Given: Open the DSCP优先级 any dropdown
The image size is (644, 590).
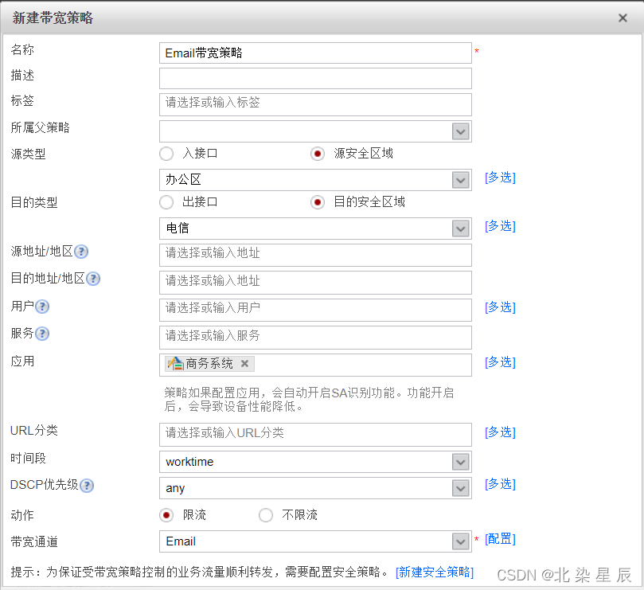Looking at the screenshot, I should click(x=461, y=489).
